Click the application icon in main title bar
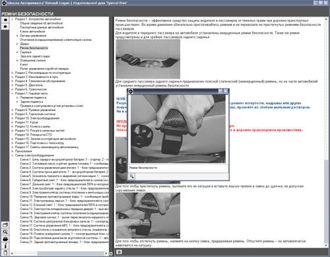 pos(4,3)
